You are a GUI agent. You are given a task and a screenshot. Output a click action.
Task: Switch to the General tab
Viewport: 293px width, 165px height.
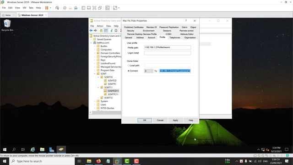(x=128, y=38)
